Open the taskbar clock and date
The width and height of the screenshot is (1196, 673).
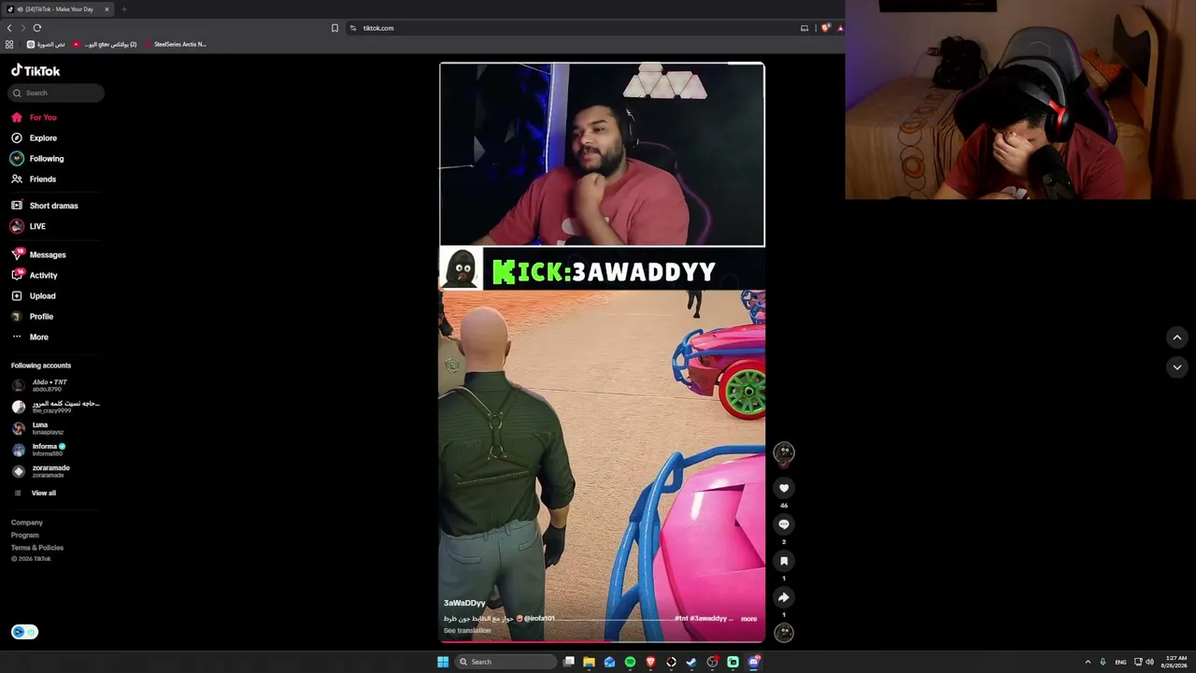click(x=1174, y=662)
